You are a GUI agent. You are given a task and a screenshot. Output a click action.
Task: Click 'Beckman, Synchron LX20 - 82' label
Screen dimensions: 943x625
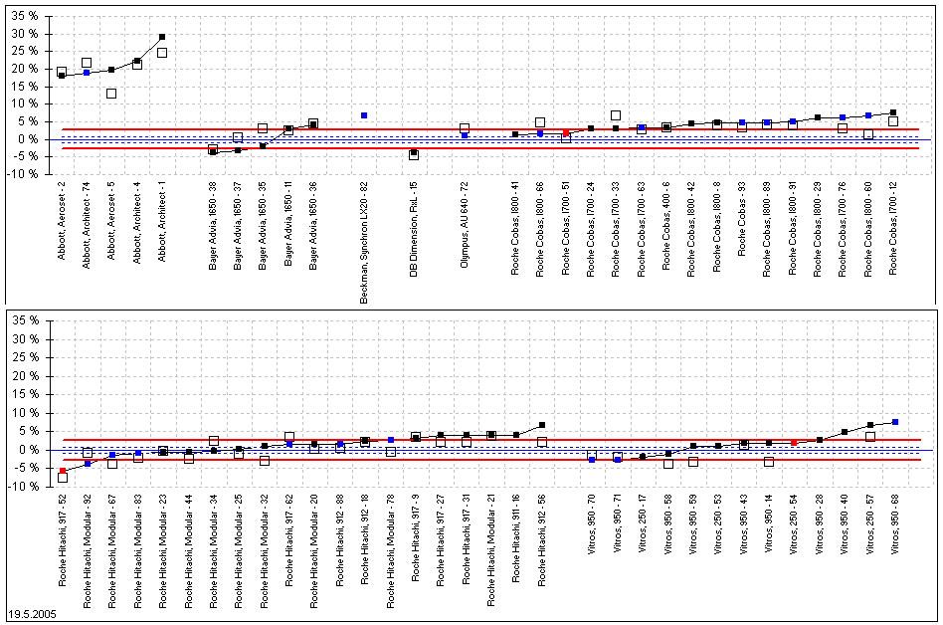(x=364, y=242)
